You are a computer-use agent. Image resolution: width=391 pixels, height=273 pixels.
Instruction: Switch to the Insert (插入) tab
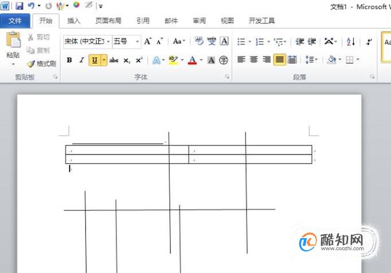74,21
